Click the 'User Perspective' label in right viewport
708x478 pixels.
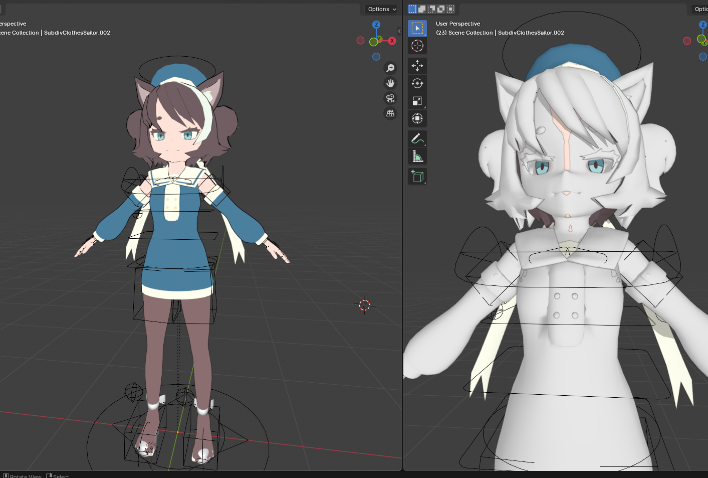pos(458,24)
